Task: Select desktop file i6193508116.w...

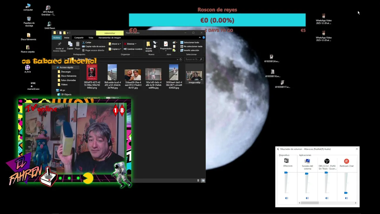Action: [x=273, y=73]
